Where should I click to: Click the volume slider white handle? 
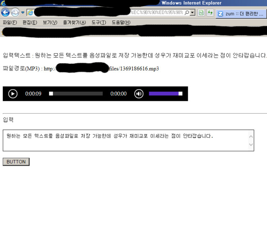[180, 93]
